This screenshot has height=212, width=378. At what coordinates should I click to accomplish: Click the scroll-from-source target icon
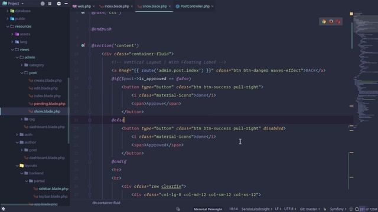[43, 4]
